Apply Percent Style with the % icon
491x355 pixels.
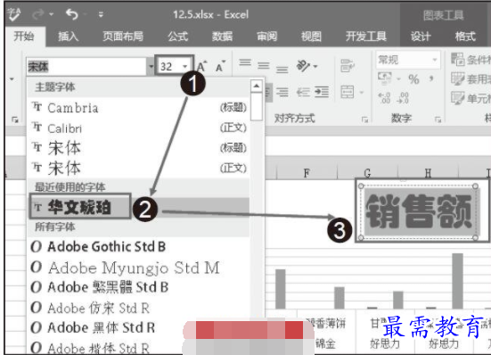[413, 78]
